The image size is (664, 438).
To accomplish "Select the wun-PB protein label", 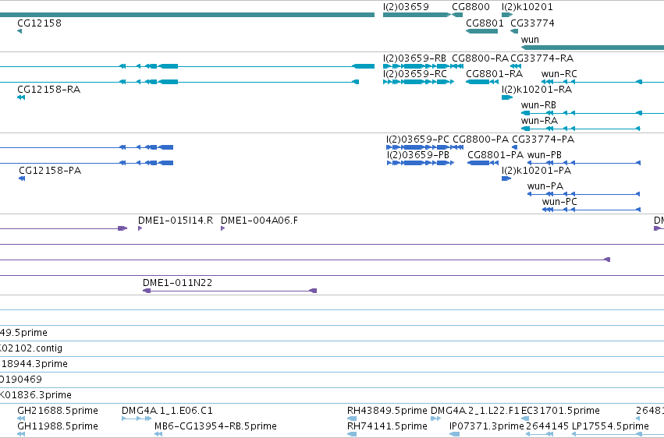I will (x=544, y=155).
